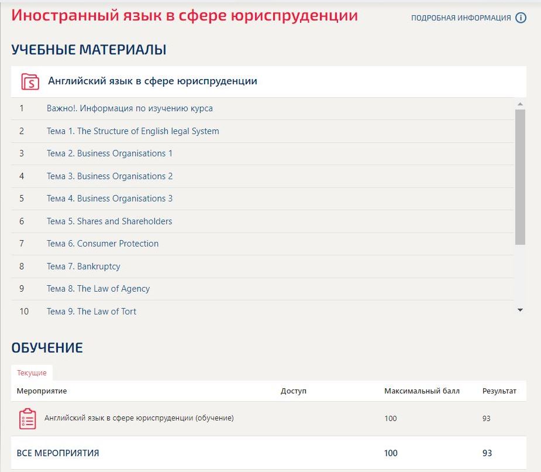Click the info icon beside ПОДРОБНАЯ ИНФОРМАЦИЯ
The width and height of the screenshot is (541, 472).
point(520,18)
